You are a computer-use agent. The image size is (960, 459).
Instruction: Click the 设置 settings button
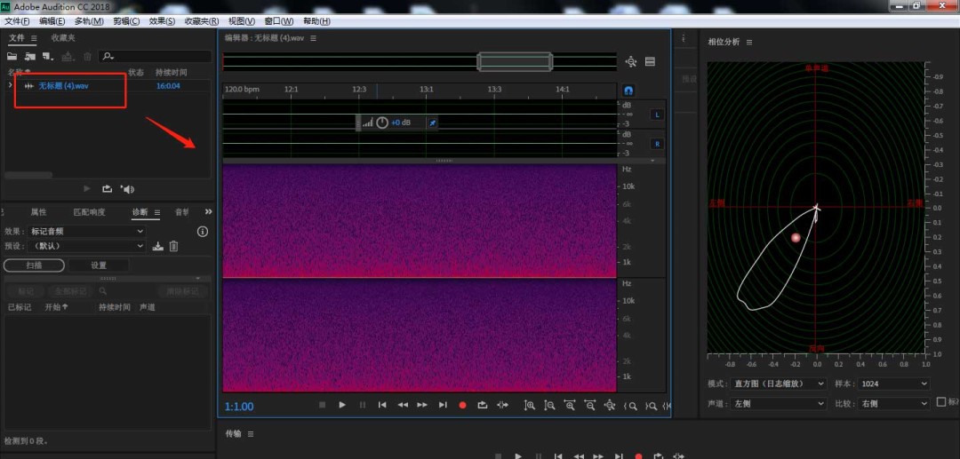click(x=99, y=265)
